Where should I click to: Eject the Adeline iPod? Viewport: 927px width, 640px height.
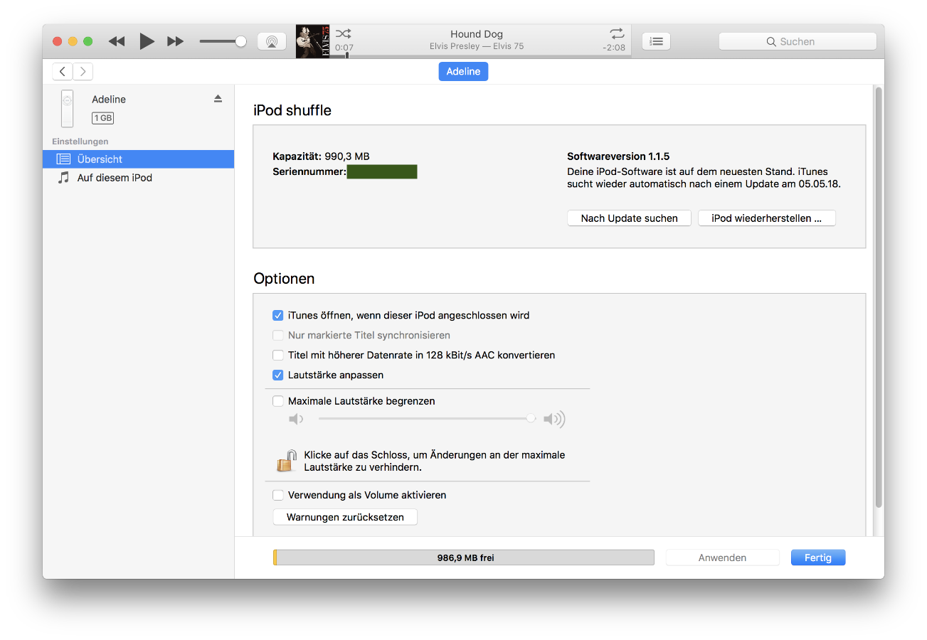click(218, 99)
